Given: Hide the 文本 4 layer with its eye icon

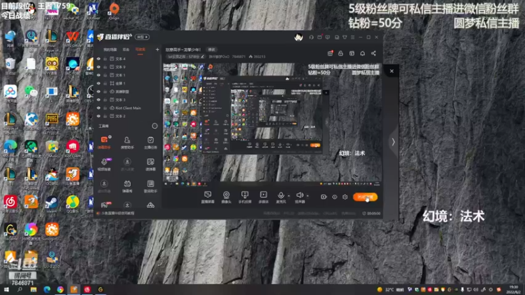Looking at the screenshot, I should 98,59.
